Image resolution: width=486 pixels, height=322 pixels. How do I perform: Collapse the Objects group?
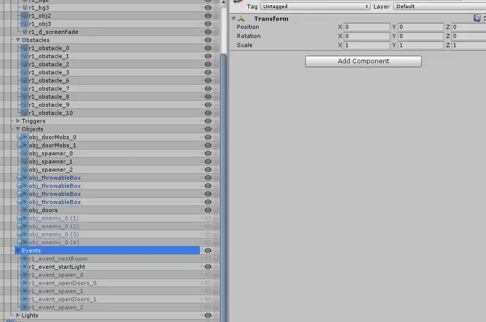[x=18, y=129]
